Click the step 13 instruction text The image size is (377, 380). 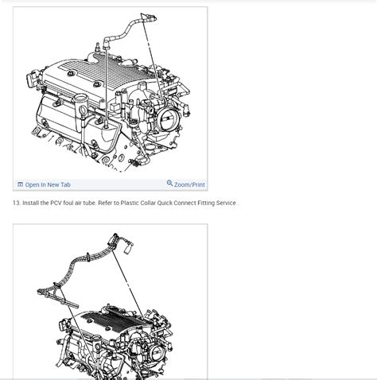pyautogui.click(x=126, y=203)
